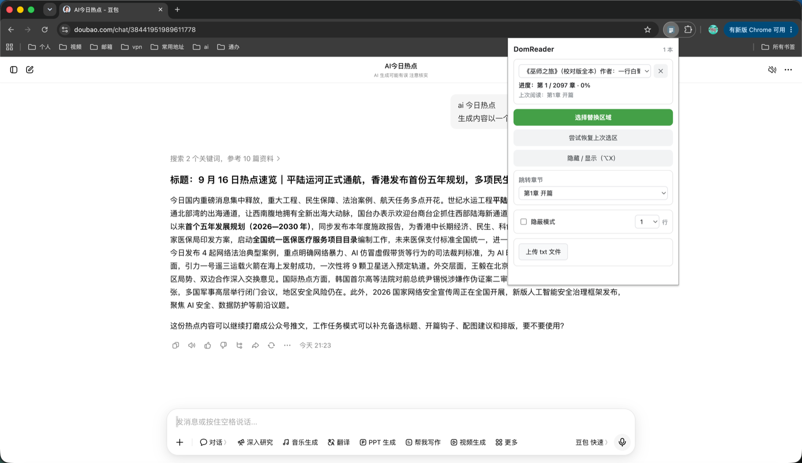Toggle the Doubao sidebar panel icon
802x463 pixels.
coord(14,70)
